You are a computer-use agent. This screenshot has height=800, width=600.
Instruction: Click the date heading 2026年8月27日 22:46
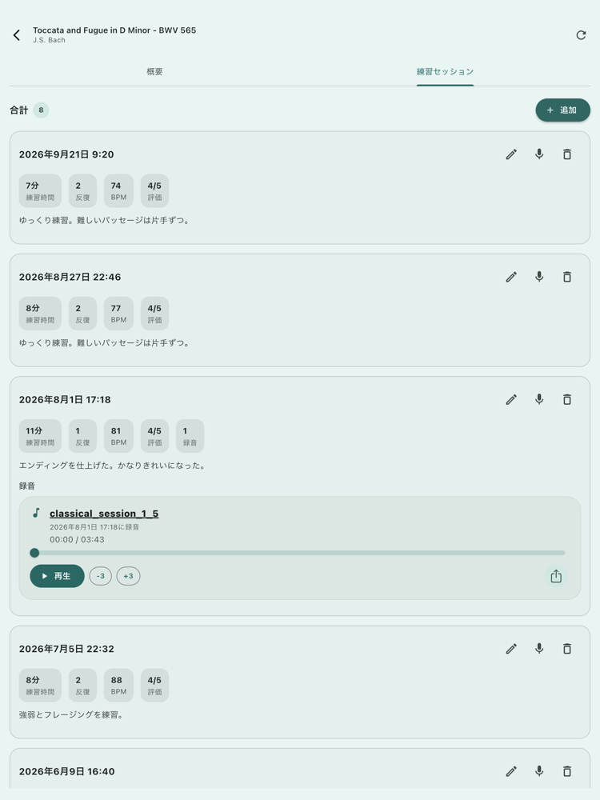[70, 277]
